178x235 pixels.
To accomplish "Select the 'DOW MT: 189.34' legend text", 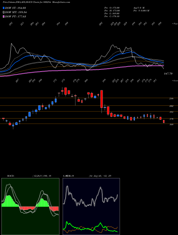I will pos(16,12).
